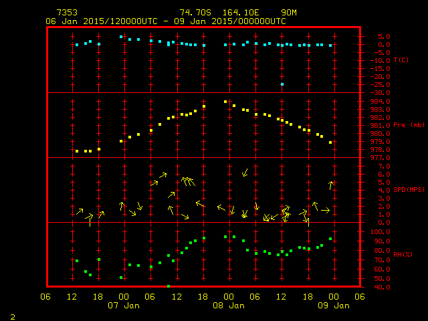Screen dimensions: 428x321
Task: Click the "00" hour label above "07 Jan"
Action: coord(124,297)
